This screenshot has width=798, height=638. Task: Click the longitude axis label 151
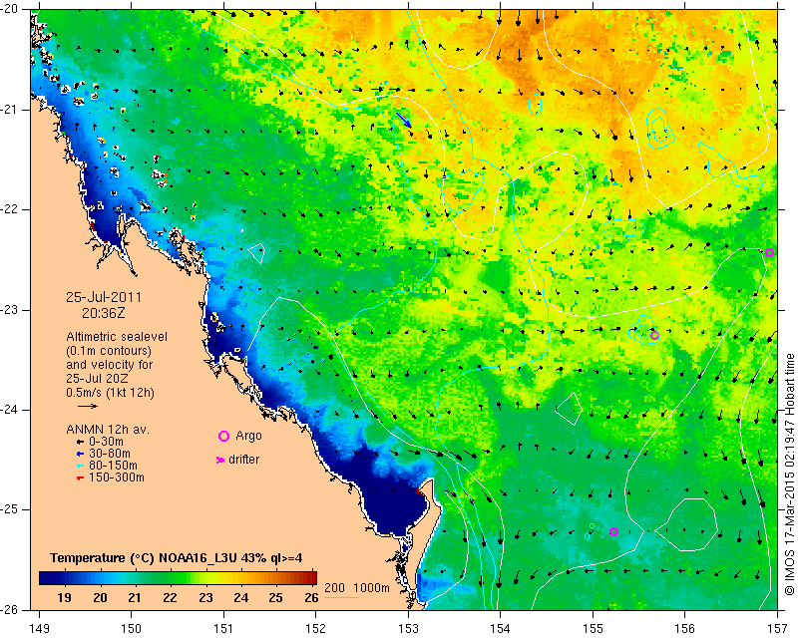(x=223, y=628)
